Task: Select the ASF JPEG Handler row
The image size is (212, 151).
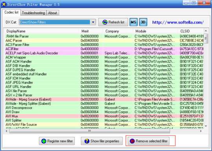Action: tap(104, 82)
